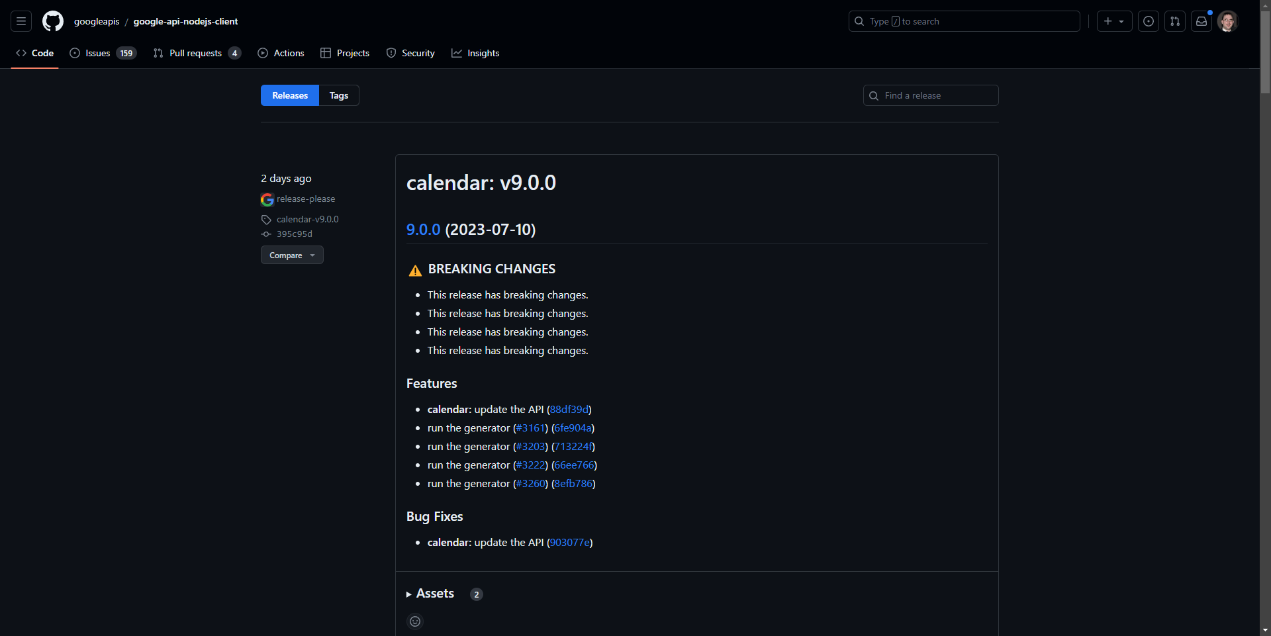This screenshot has height=636, width=1271.
Task: Open commit 903077e under Bug Fixes
Action: tap(570, 542)
